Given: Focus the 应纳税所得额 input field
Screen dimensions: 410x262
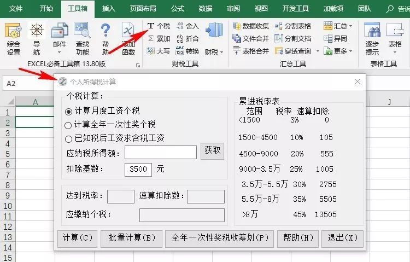Looking at the screenshot, I should 161,152.
